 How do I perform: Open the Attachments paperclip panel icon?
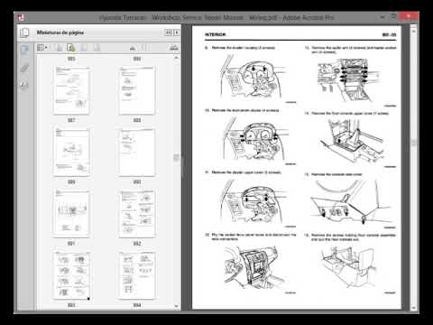pos(24,68)
